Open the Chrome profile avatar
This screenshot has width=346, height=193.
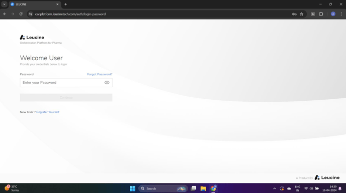[333, 14]
